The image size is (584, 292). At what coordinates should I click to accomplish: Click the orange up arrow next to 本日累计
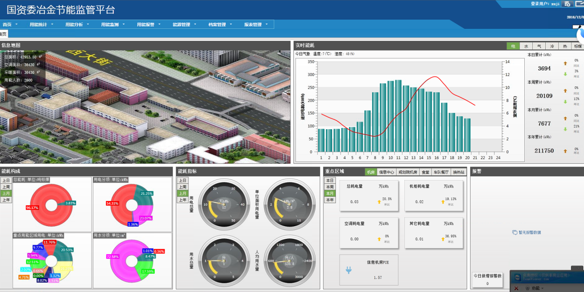point(565,63)
